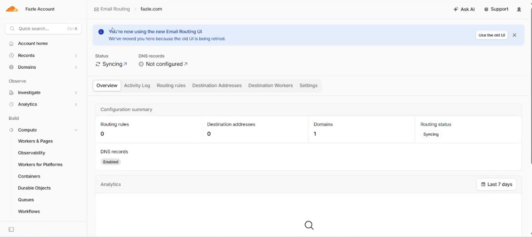Open the Syncing status external link arrow
This screenshot has height=237, width=532.
tap(125, 64)
